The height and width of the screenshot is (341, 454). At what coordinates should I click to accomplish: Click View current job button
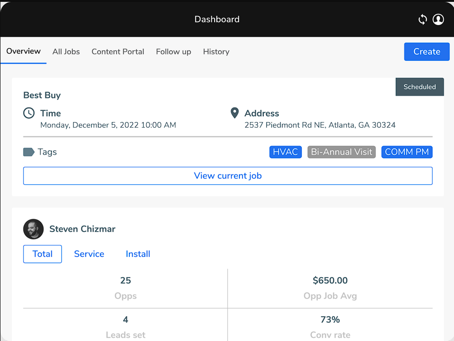click(228, 176)
